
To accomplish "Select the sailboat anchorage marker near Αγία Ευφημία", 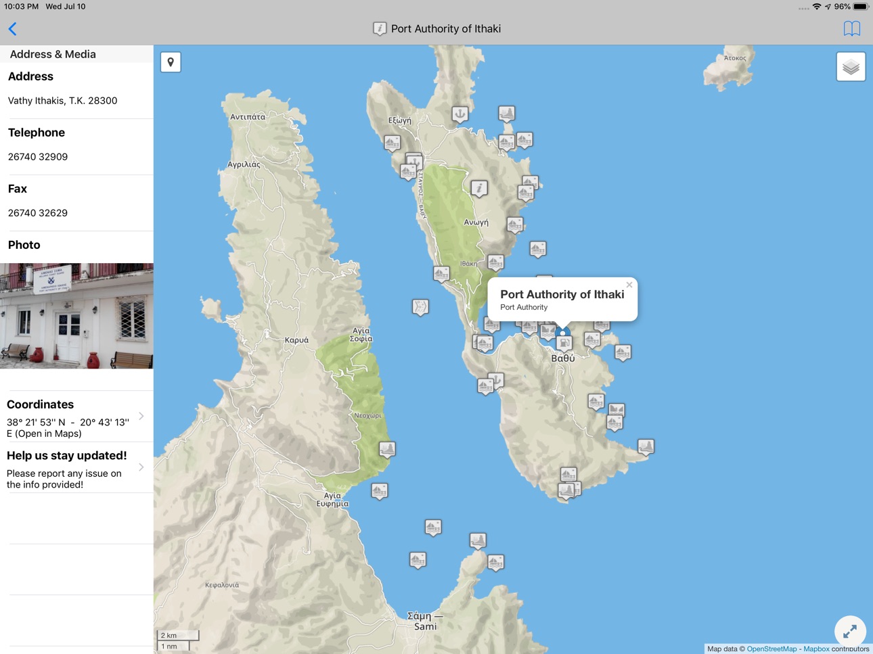I will 380,490.
